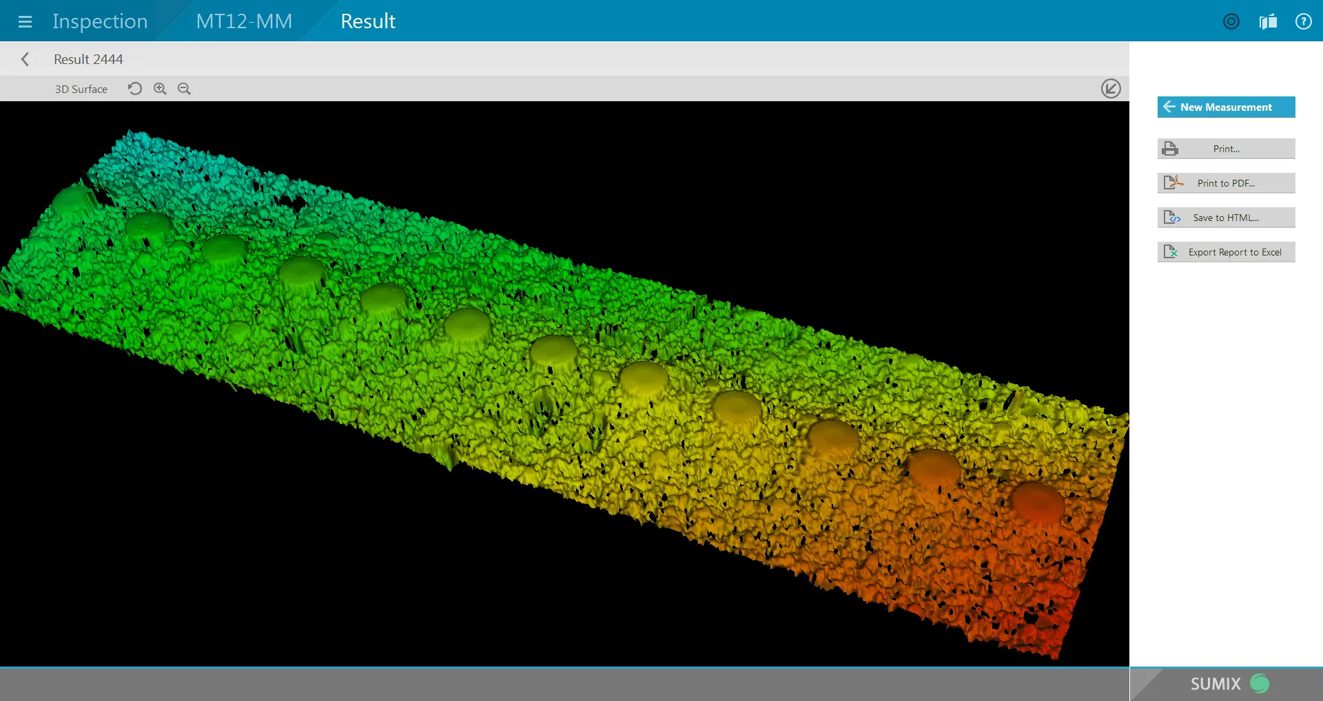Viewport: 1323px width, 701px height.
Task: Click the target/calibration icon in the top bar
Action: click(x=1231, y=21)
